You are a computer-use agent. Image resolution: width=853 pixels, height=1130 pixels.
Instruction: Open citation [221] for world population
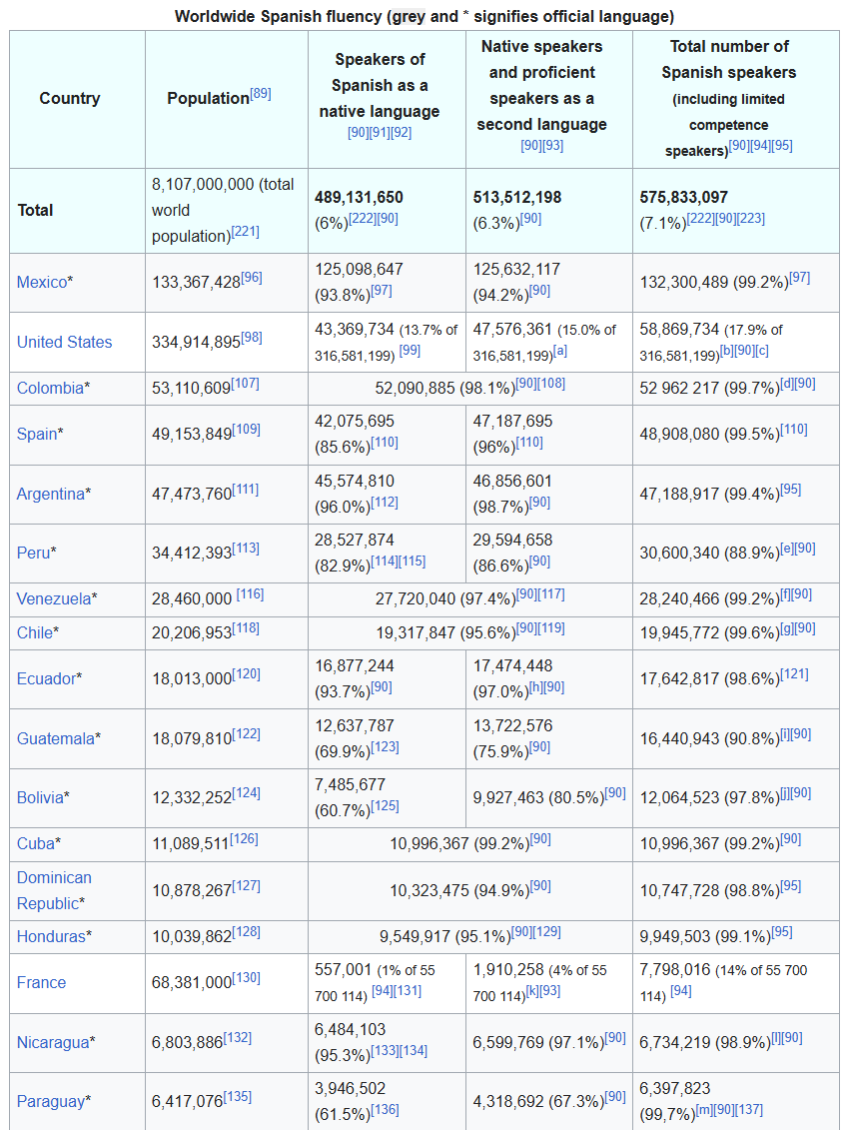(245, 232)
